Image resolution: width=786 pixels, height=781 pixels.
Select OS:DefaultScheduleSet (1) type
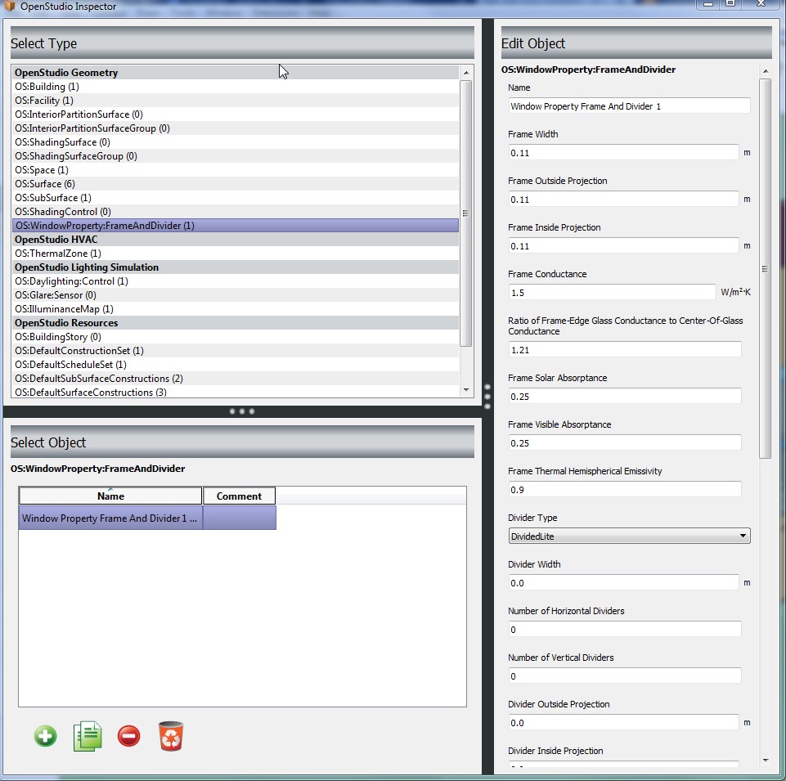click(235, 365)
